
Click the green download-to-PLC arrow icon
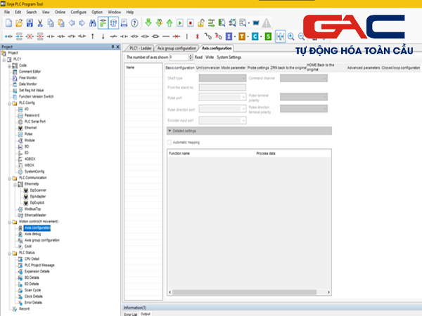pyautogui.click(x=148, y=23)
